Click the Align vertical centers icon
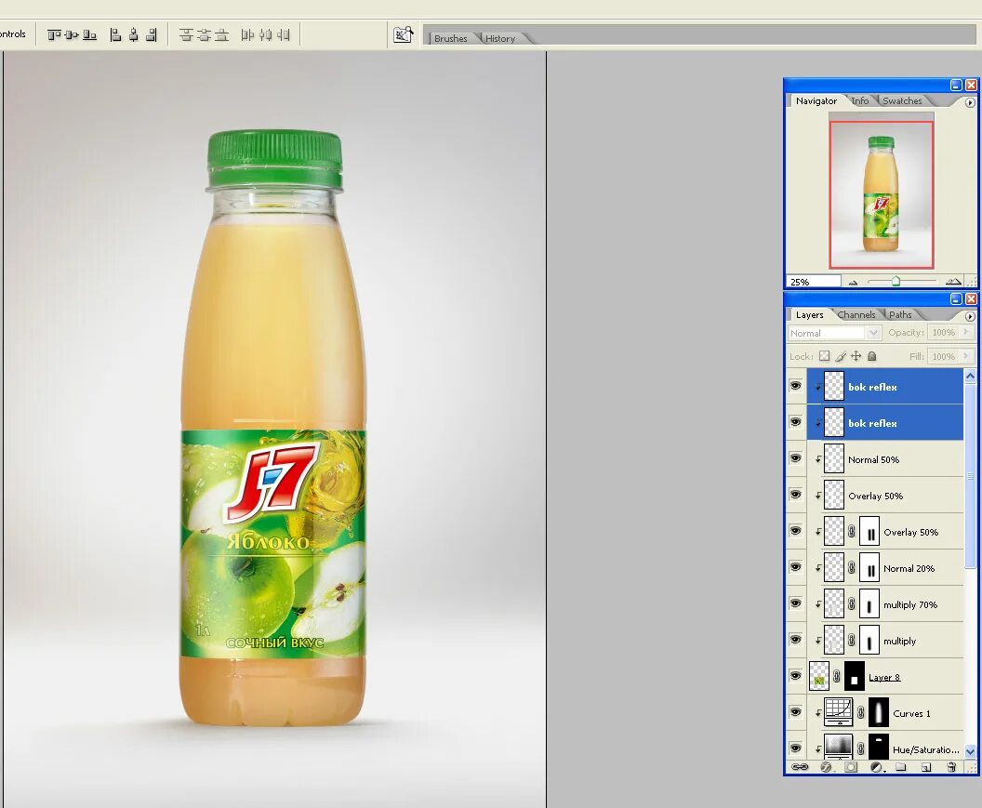This screenshot has width=982, height=808. [x=72, y=35]
